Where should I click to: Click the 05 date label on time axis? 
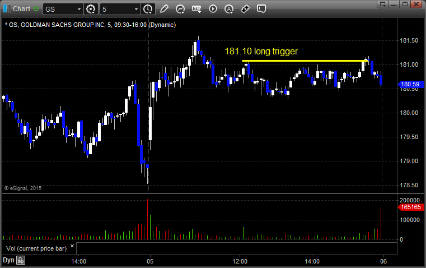click(x=150, y=261)
